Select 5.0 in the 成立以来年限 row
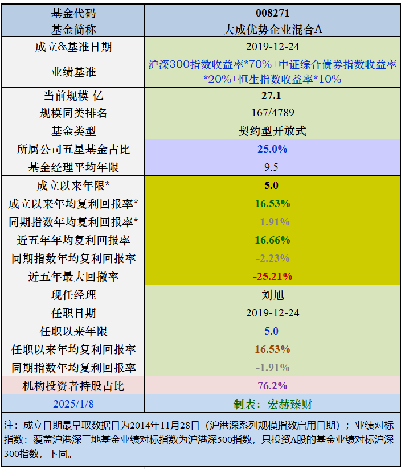 tap(271, 186)
